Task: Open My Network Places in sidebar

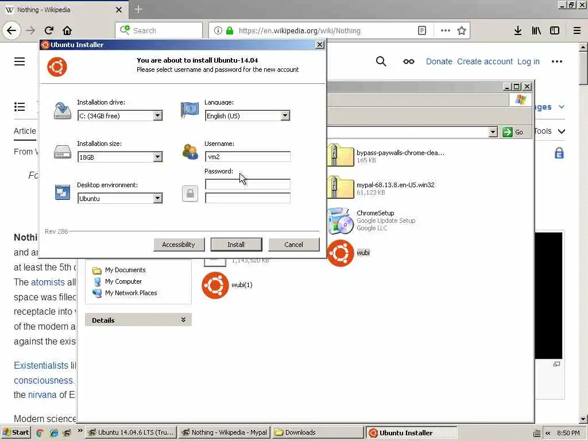Action: click(x=125, y=293)
